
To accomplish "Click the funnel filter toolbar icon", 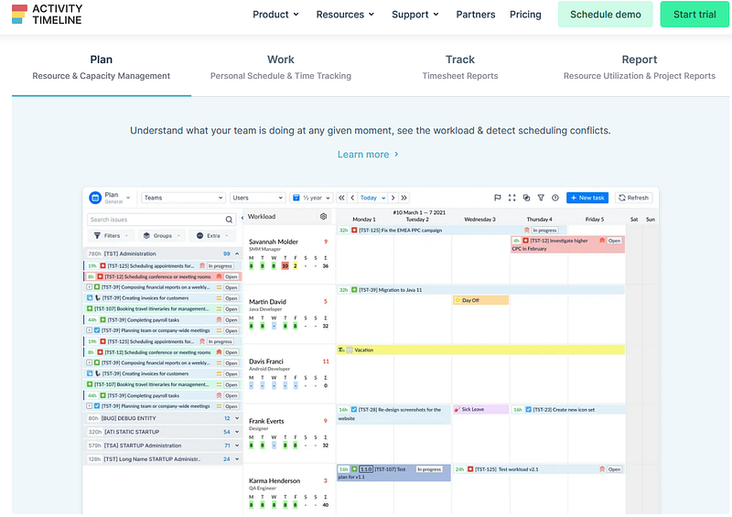I will tap(541, 198).
